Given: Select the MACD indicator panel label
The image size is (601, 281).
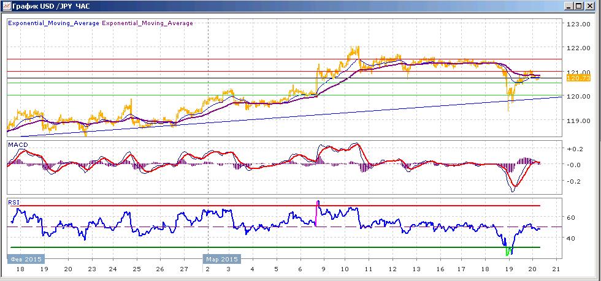Looking at the screenshot, I should [x=15, y=144].
